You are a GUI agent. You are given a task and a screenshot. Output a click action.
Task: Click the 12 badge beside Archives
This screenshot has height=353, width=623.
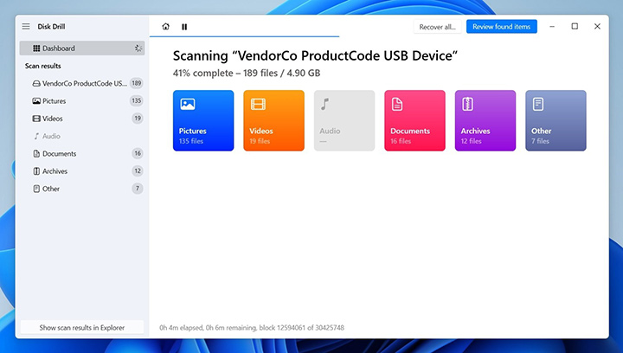point(138,171)
